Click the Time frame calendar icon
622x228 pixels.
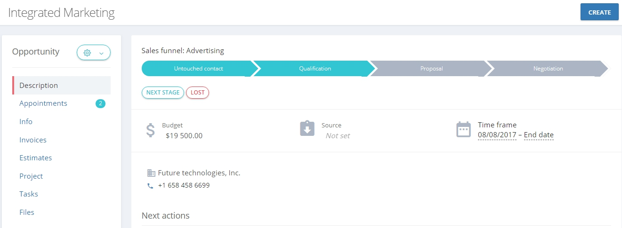(463, 129)
